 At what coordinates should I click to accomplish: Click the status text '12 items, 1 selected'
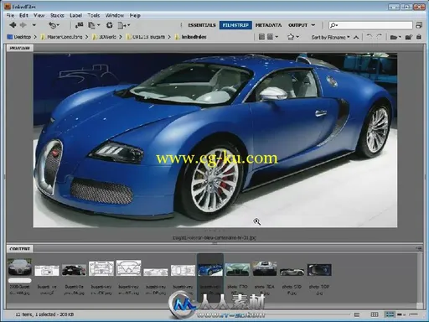point(35,314)
